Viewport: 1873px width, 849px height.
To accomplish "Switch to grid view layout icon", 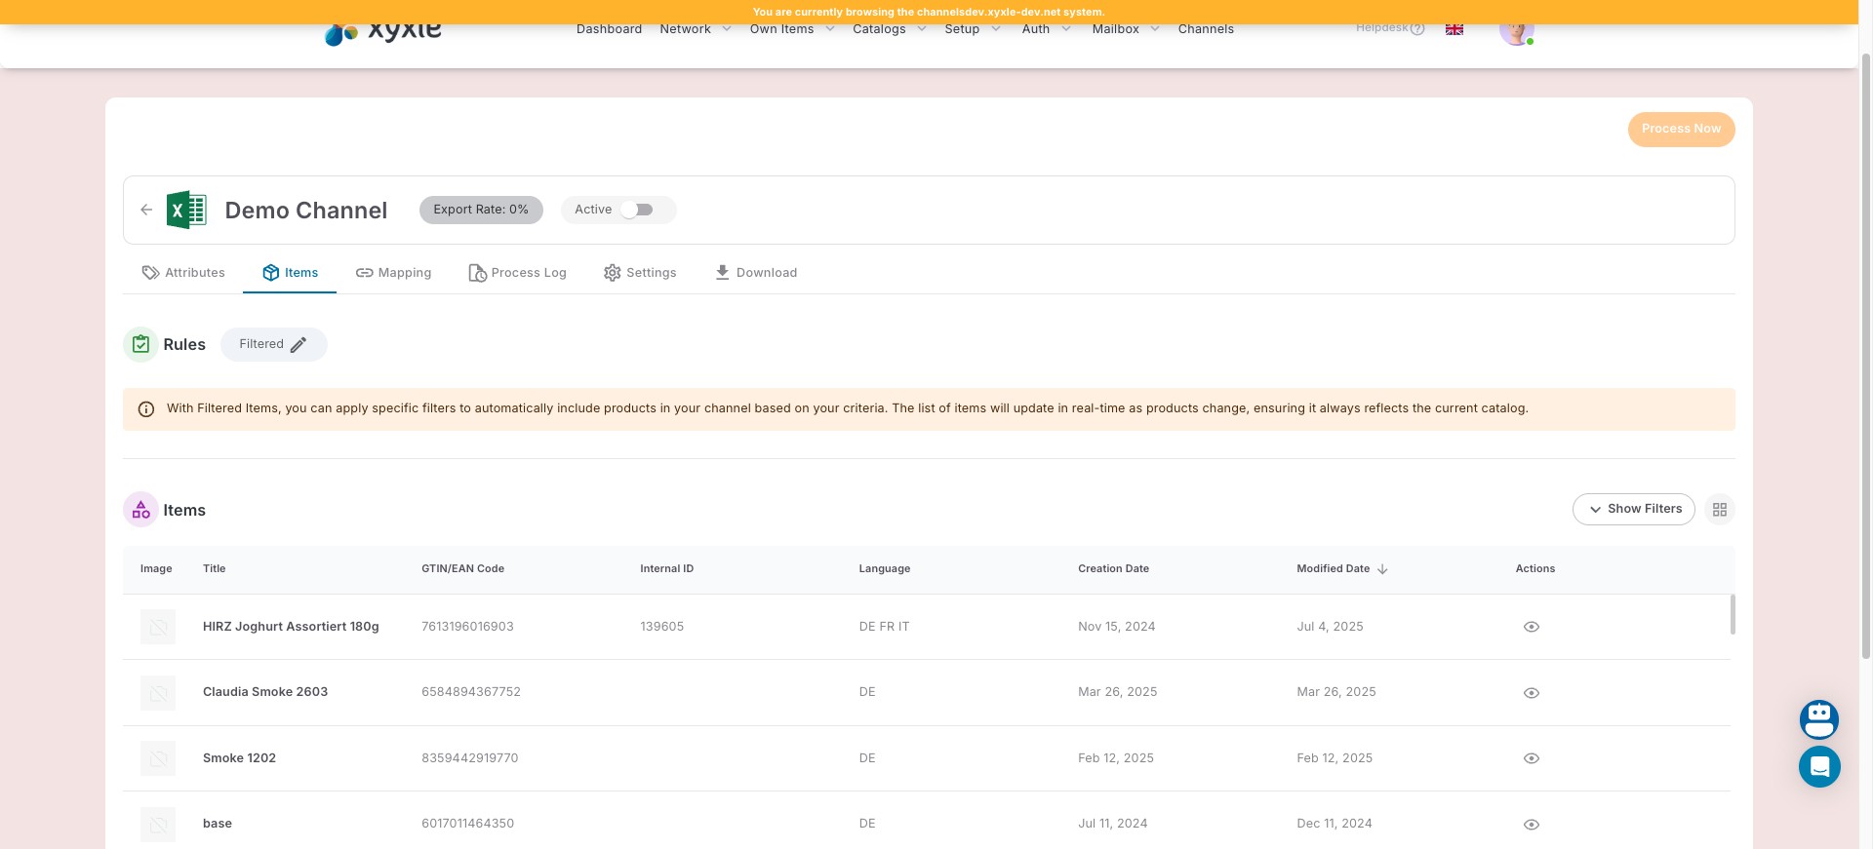I will pos(1719,510).
